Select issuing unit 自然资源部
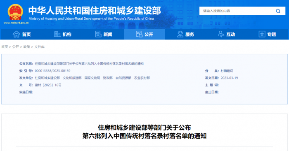The width and height of the screenshot is (289, 151). click(x=123, y=78)
